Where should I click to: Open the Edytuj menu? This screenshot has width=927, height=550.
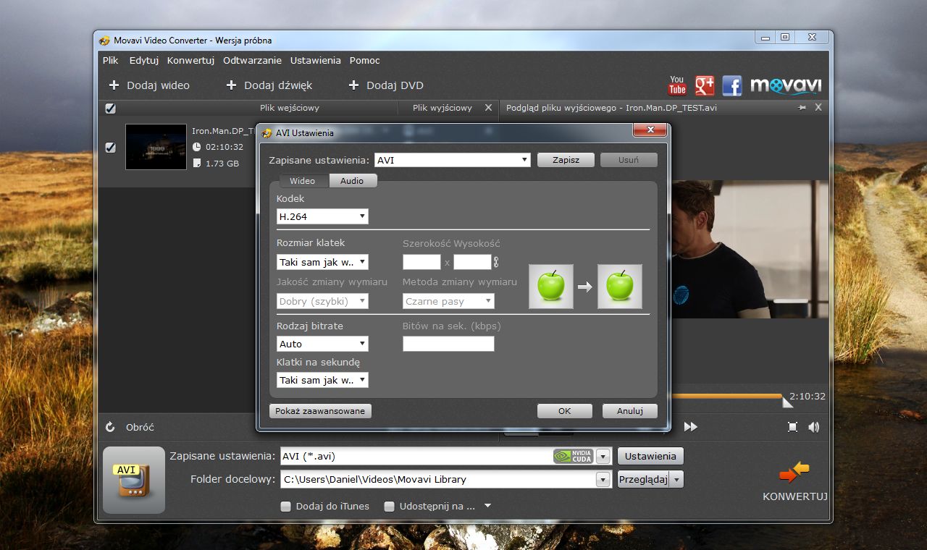144,61
